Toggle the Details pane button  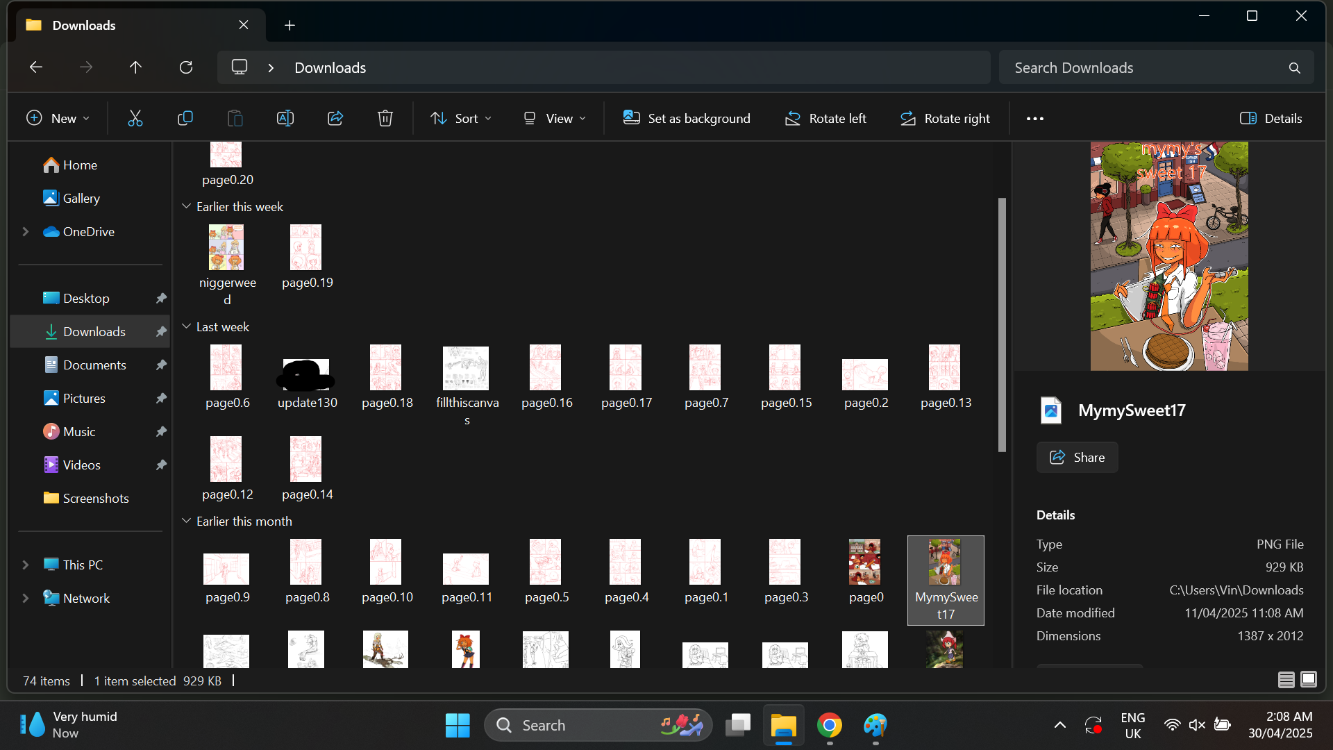pyautogui.click(x=1271, y=119)
